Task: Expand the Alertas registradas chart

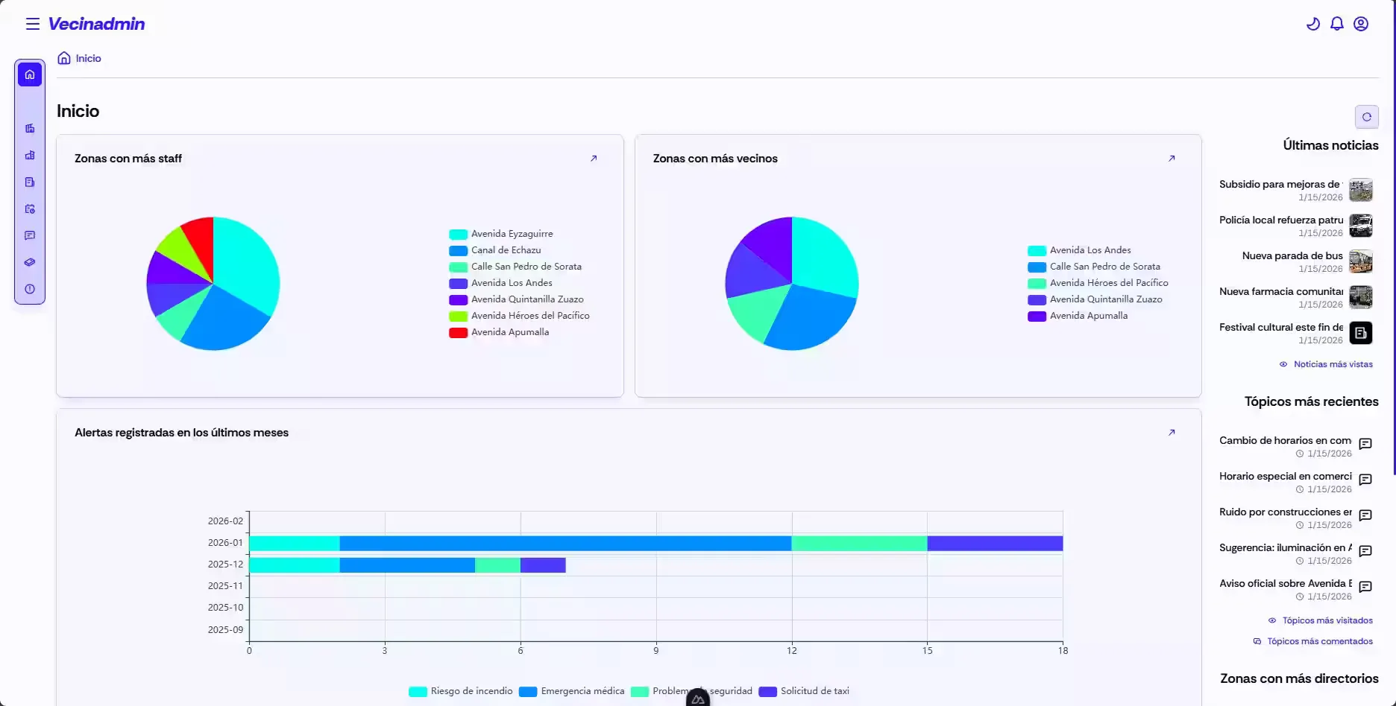Action: [1172, 432]
